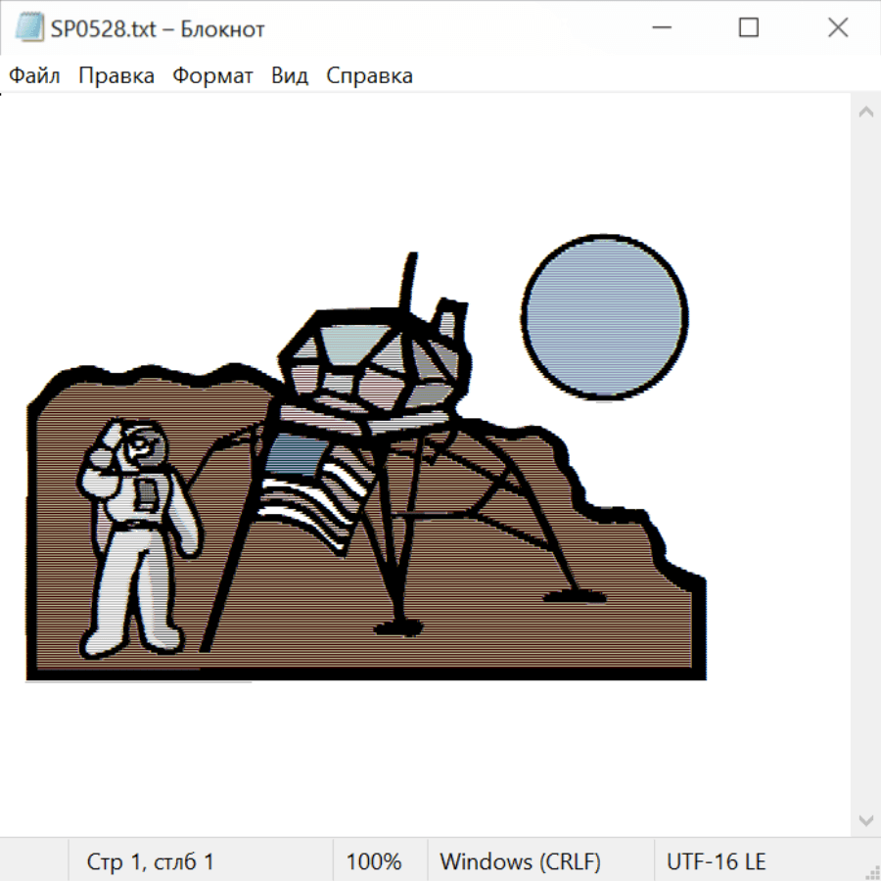Open the Формат menu
881x881 pixels.
pyautogui.click(x=212, y=75)
